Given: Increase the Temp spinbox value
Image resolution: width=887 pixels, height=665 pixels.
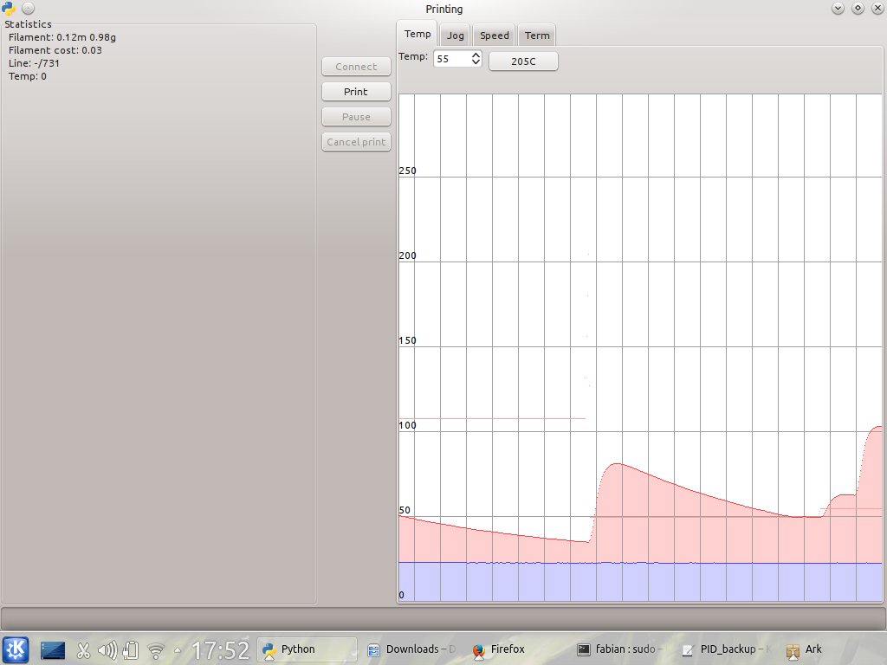Looking at the screenshot, I should [x=476, y=55].
